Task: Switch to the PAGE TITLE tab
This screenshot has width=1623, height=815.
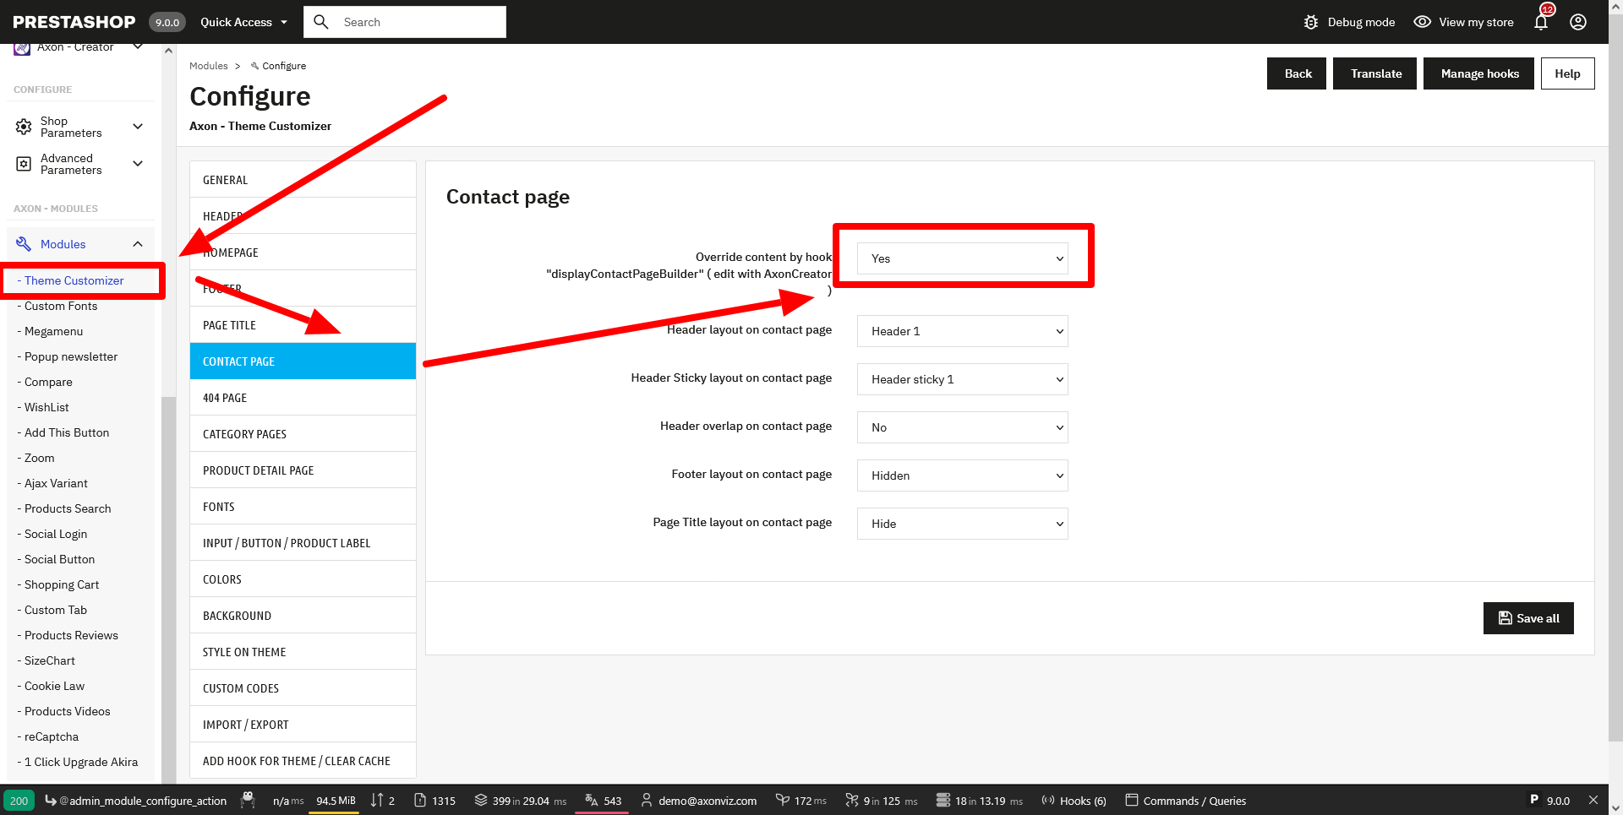Action: [x=303, y=325]
